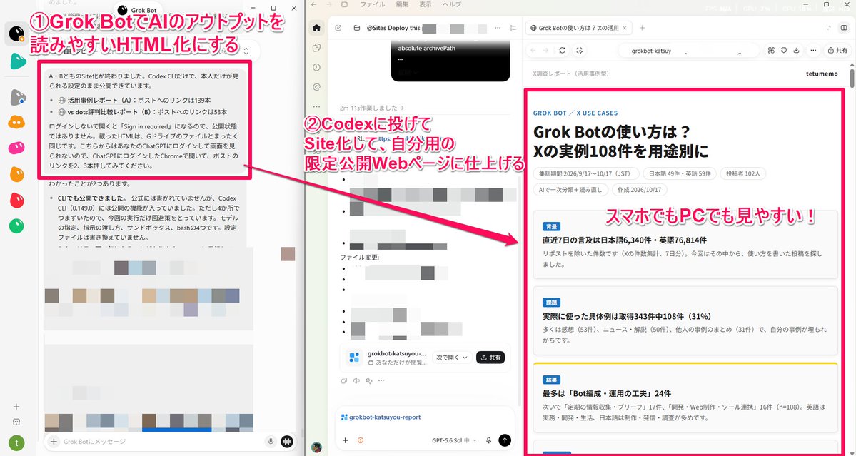Viewport: 856px width, 456px height.
Task: Select the green bot avatar in sidebar
Action: [17, 226]
